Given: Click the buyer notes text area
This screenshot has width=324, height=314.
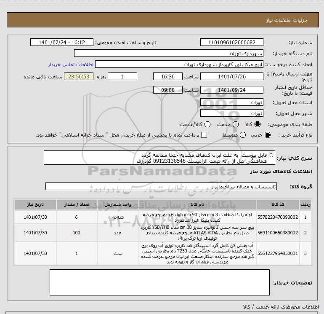Looking at the screenshot, I should [x=159, y=282].
